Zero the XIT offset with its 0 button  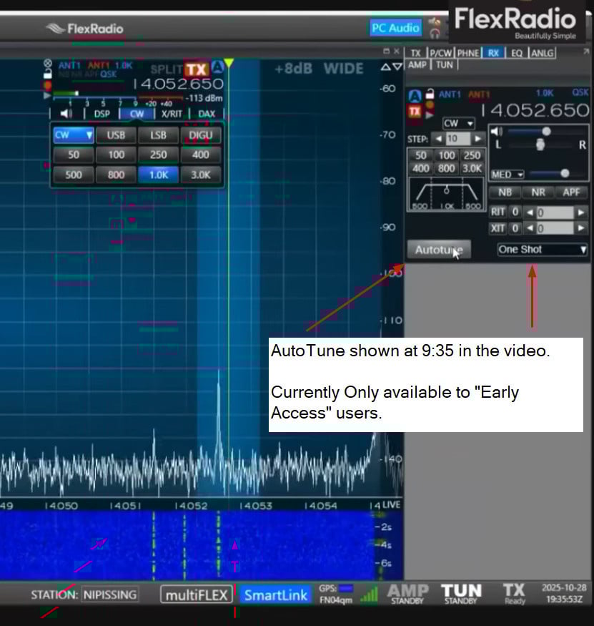point(515,228)
